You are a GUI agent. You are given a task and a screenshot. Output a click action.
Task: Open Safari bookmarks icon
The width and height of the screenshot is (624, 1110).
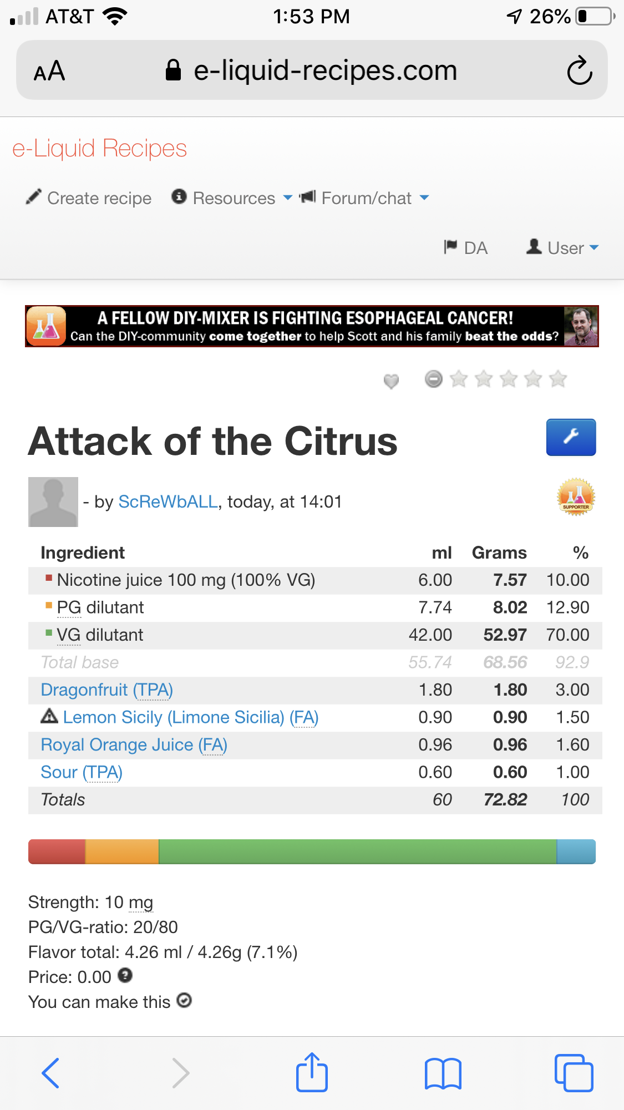click(443, 1073)
